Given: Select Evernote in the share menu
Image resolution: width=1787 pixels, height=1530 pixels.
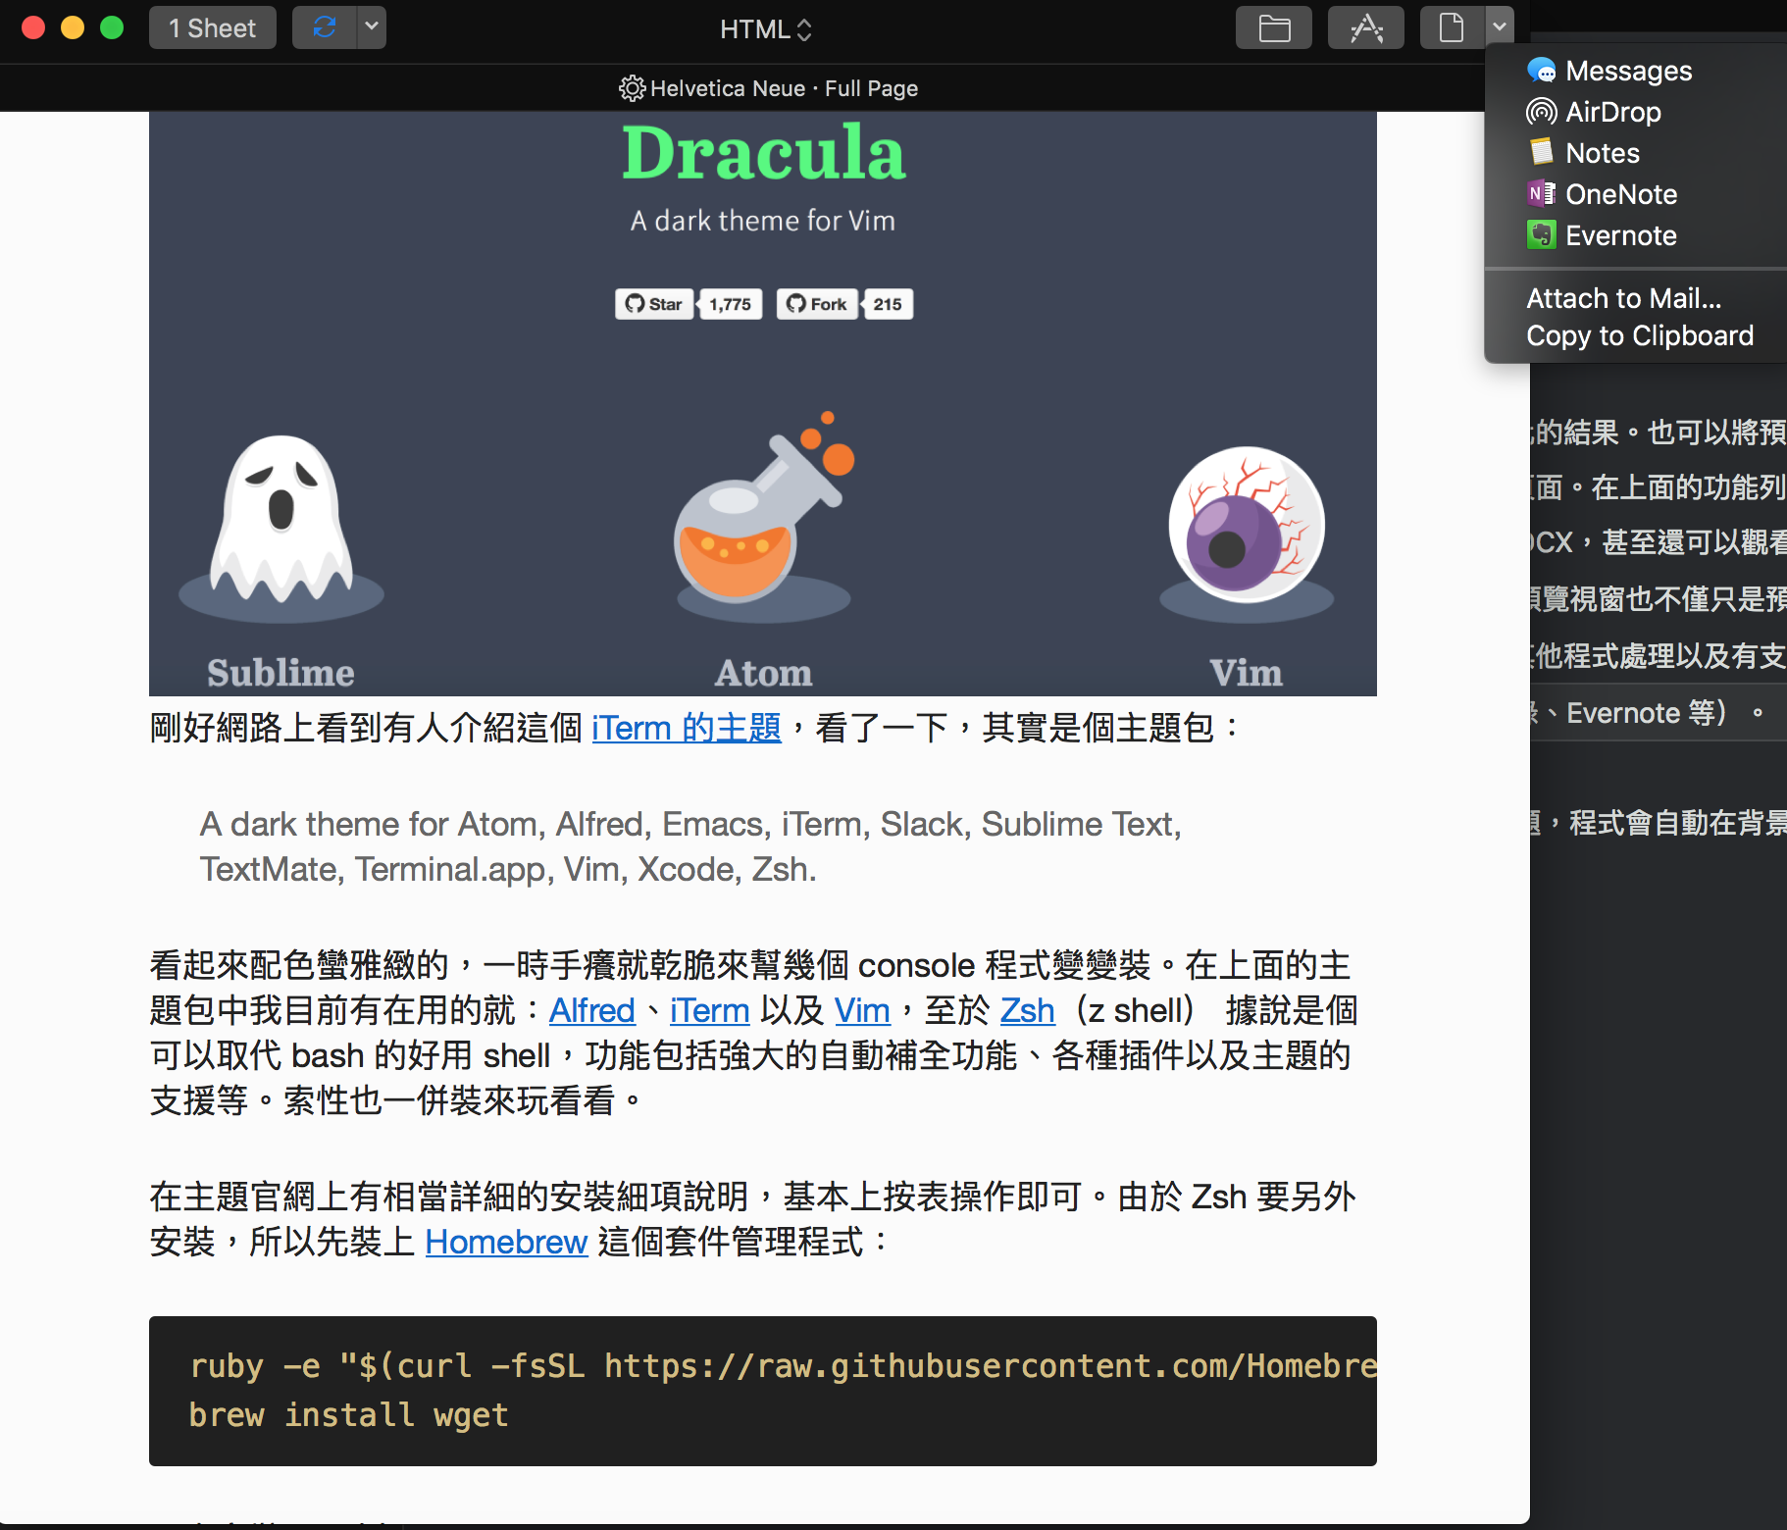Looking at the screenshot, I should pos(1620,235).
